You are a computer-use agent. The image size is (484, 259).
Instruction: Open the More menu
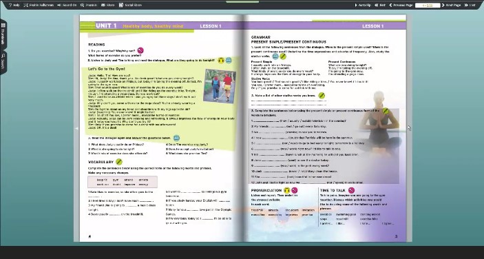click(x=107, y=5)
